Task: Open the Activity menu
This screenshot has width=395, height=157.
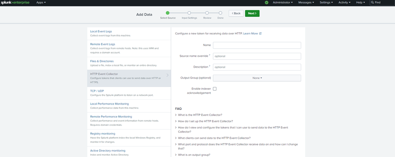Action: (344, 2)
